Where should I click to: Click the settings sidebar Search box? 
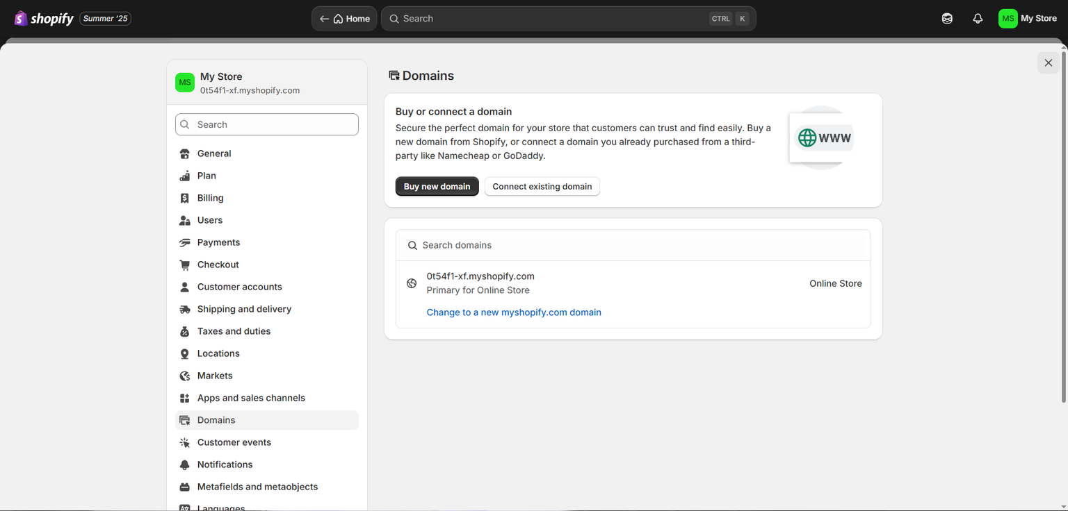267,124
